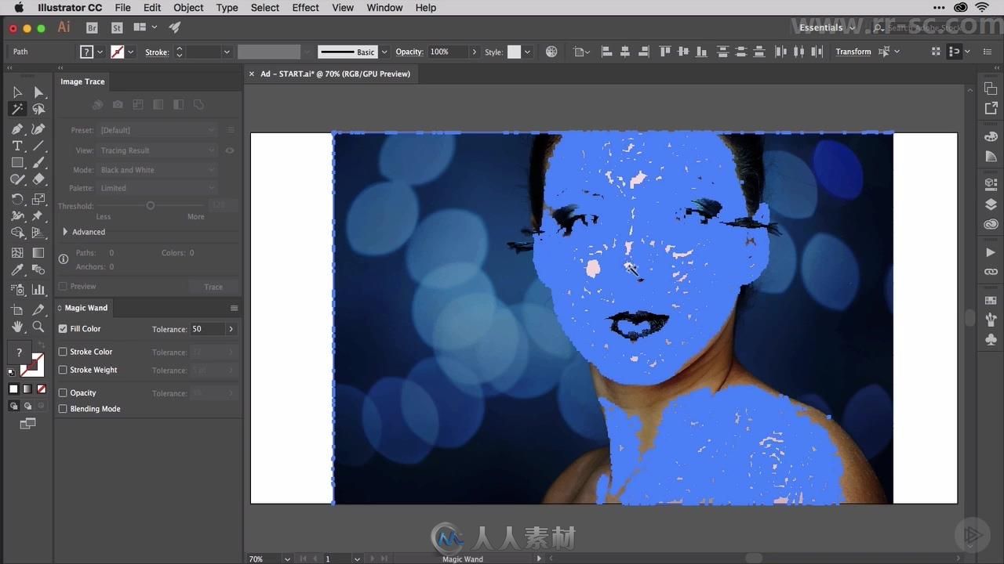Open the Object menu

188,8
